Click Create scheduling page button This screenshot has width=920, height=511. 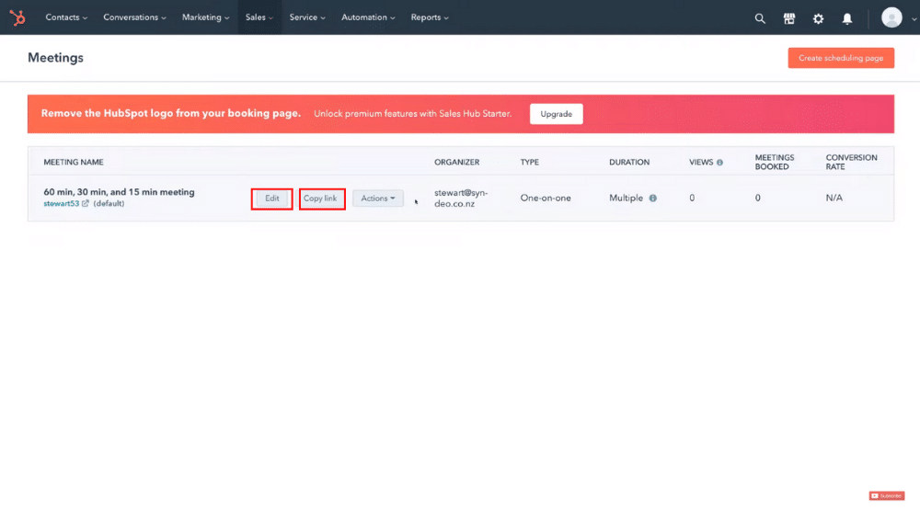pyautogui.click(x=841, y=58)
